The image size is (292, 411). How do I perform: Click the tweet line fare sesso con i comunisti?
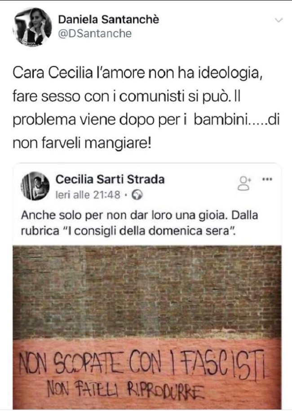pyautogui.click(x=126, y=97)
